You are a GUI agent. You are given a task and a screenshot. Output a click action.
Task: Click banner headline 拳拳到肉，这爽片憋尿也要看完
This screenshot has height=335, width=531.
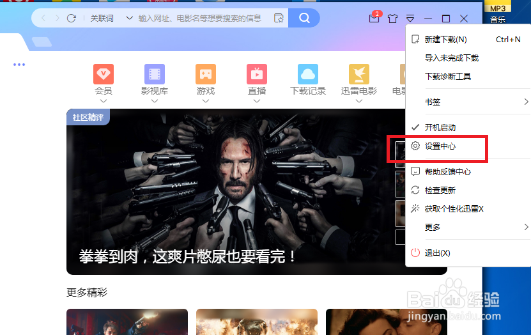pyautogui.click(x=188, y=256)
